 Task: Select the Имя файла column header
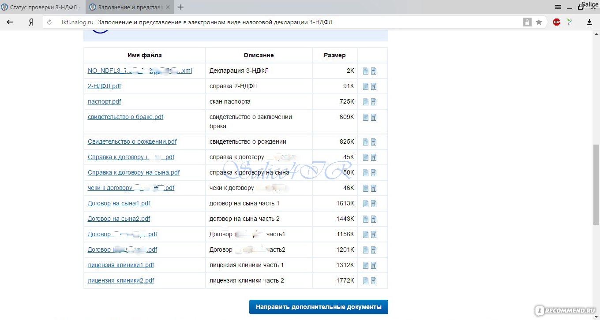point(145,55)
